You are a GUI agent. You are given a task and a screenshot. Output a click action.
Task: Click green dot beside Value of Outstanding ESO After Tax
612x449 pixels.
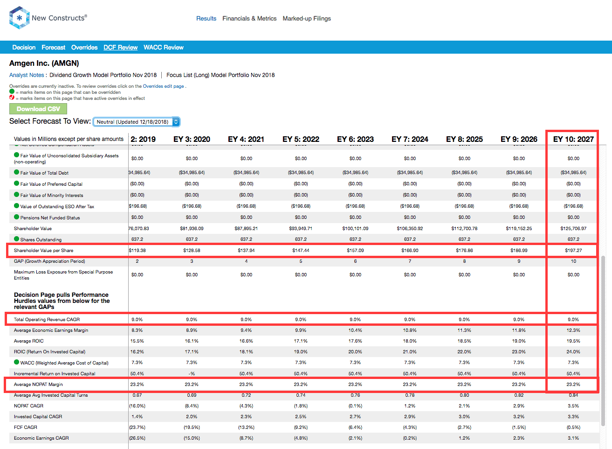tap(17, 206)
